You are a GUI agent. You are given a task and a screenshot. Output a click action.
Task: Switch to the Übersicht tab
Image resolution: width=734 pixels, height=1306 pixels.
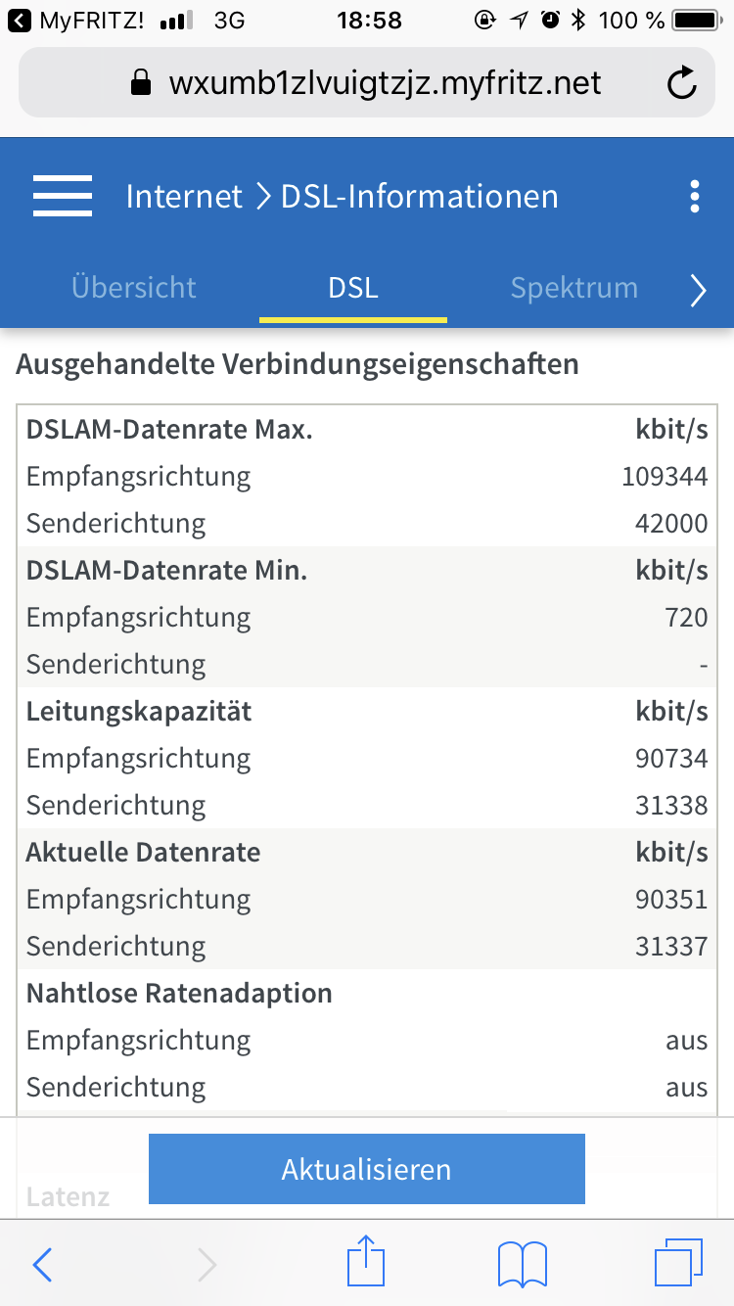pyautogui.click(x=134, y=288)
